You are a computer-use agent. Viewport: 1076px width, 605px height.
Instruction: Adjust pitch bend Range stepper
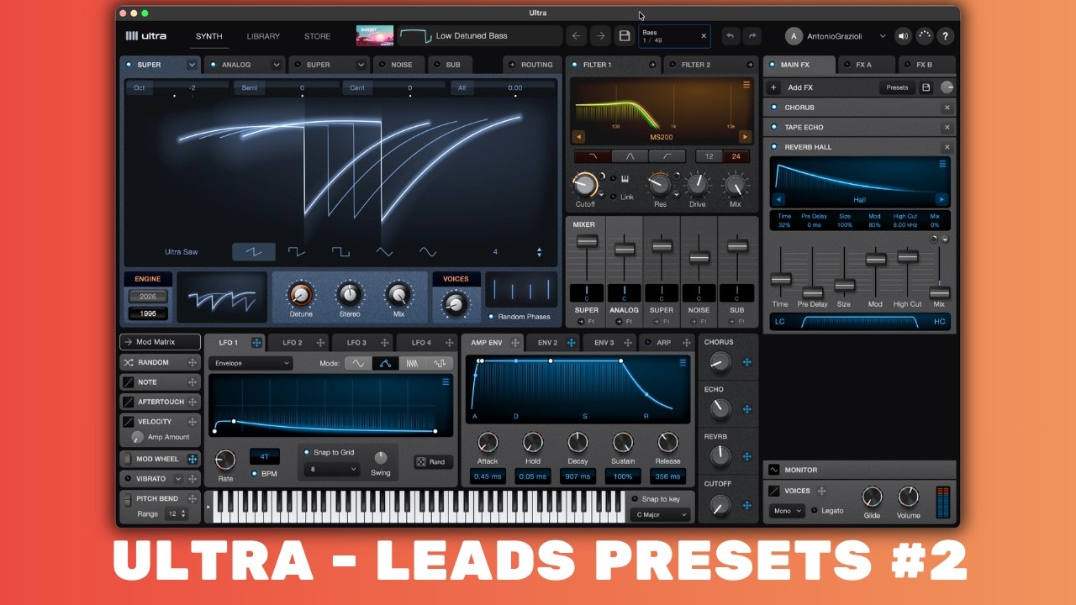tap(184, 513)
